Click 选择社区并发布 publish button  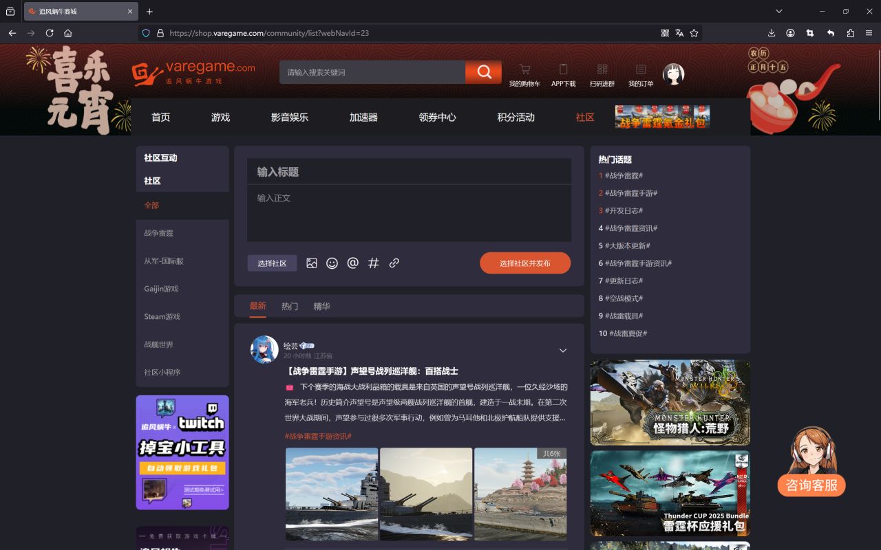coord(525,263)
